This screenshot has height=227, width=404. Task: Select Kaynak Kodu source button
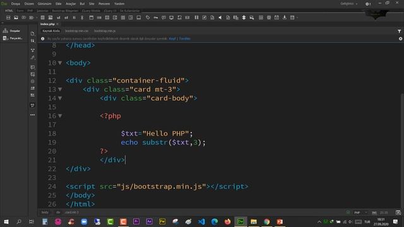[51, 31]
